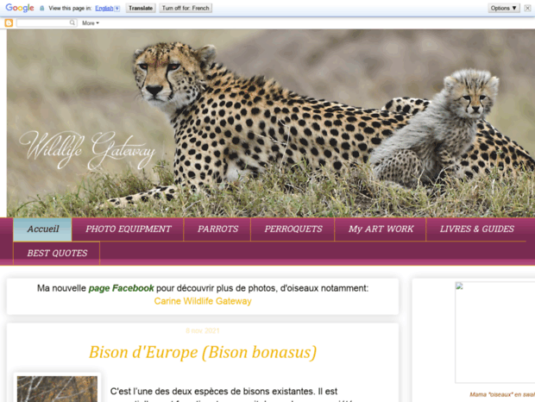Follow the Carine Wildlife Gateway link

pyautogui.click(x=203, y=301)
